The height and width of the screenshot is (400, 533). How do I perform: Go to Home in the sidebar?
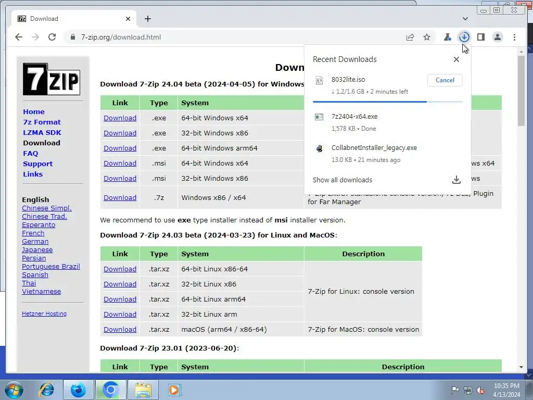click(x=34, y=111)
